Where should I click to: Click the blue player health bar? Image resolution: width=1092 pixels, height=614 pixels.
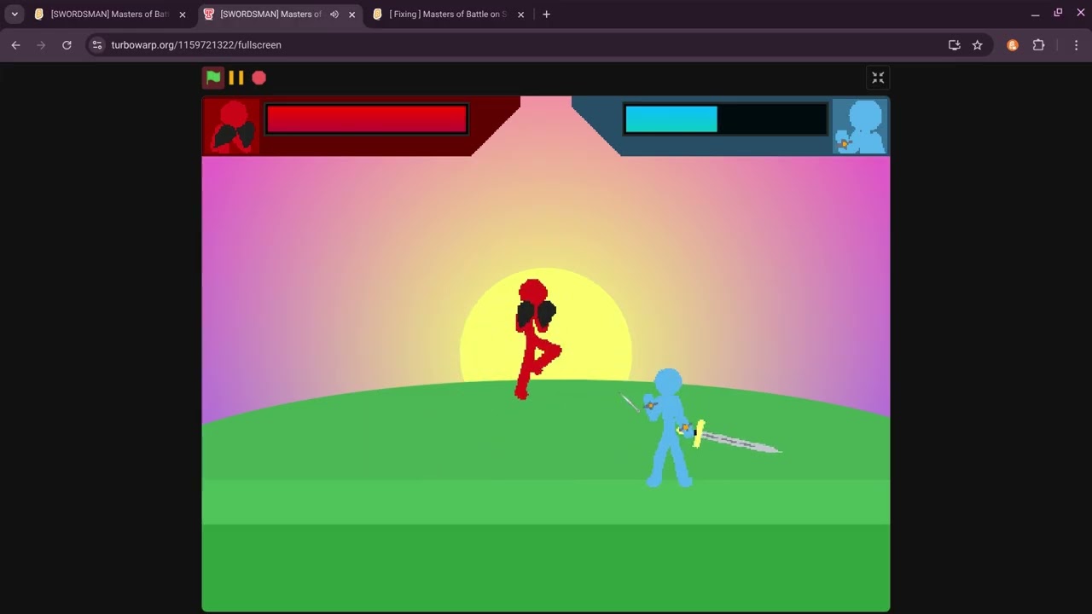(725, 119)
